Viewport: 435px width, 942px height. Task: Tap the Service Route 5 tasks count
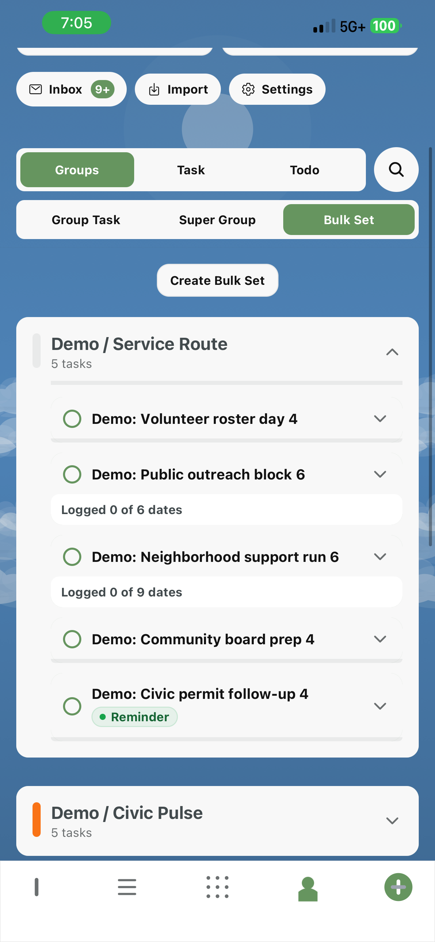71,364
